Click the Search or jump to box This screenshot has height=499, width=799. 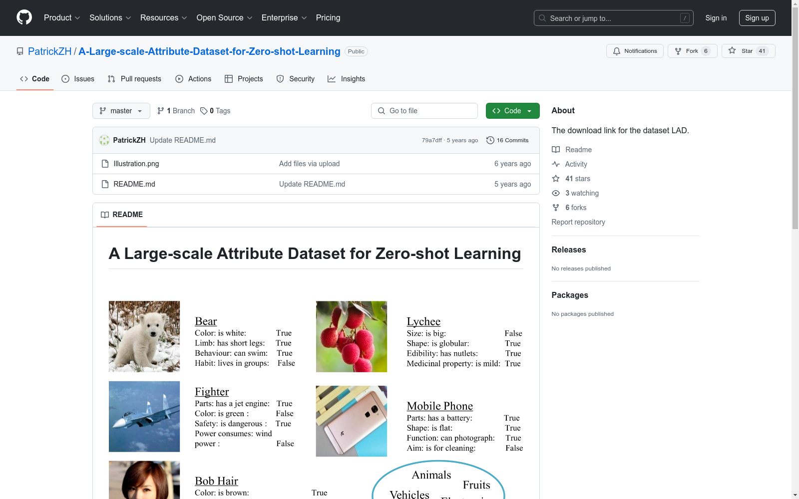click(614, 18)
